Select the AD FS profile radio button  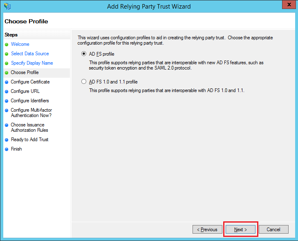(84, 54)
